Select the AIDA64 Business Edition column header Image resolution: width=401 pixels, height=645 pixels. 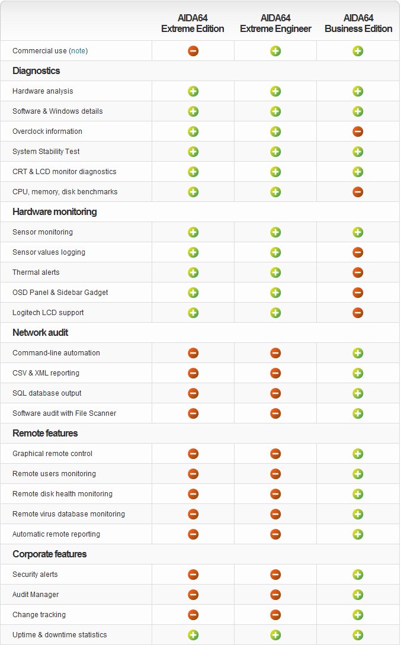click(358, 23)
